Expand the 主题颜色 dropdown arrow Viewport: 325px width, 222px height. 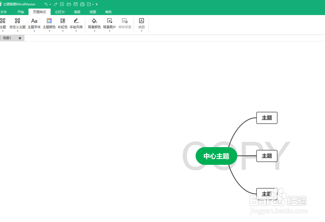[49, 31]
